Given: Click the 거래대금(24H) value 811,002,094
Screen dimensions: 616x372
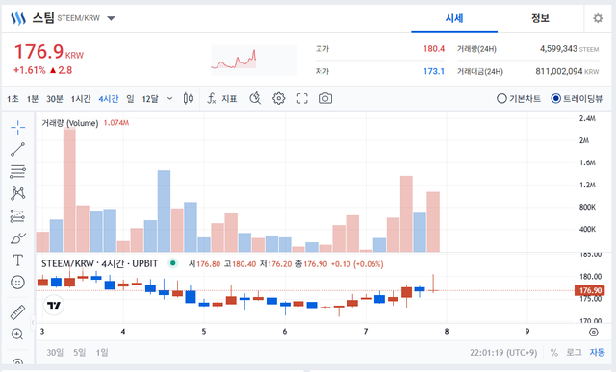Looking at the screenshot, I should click(558, 71).
